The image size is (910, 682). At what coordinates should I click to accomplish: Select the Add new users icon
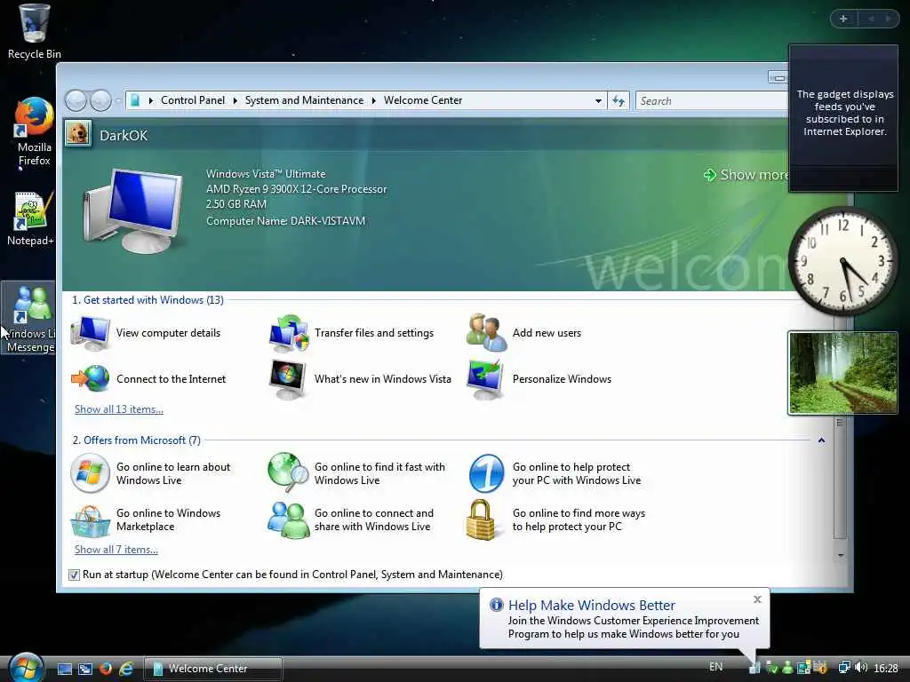[x=486, y=333]
